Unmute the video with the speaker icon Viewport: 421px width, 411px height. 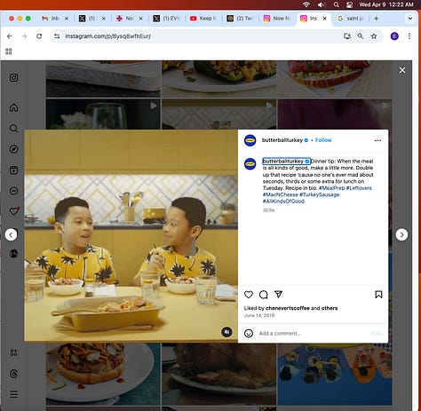[226, 332]
